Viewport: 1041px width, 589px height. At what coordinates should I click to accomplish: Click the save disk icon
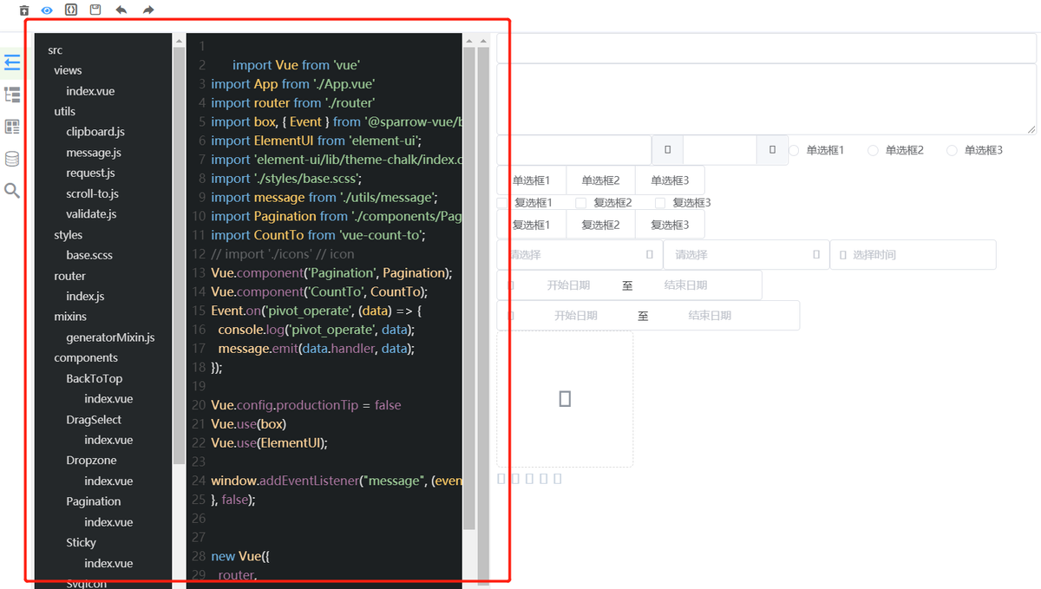click(95, 10)
